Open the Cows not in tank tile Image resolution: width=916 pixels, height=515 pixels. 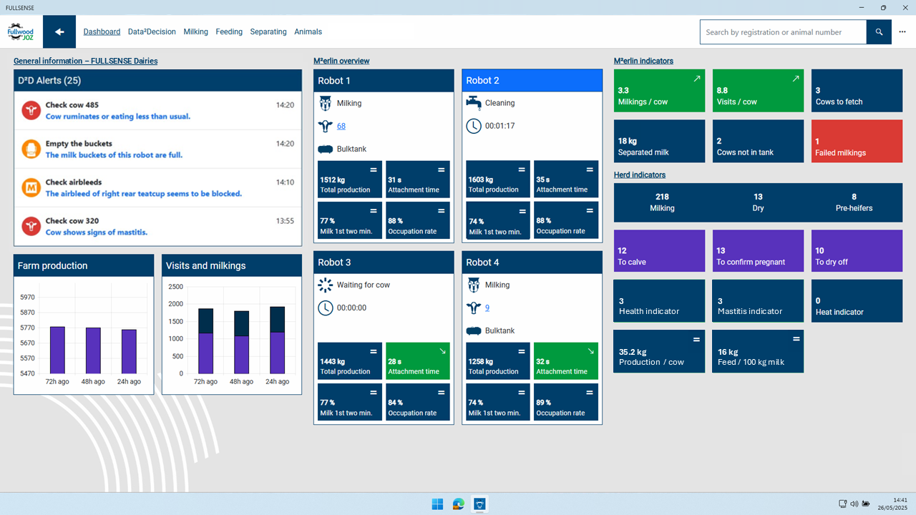[758, 141]
